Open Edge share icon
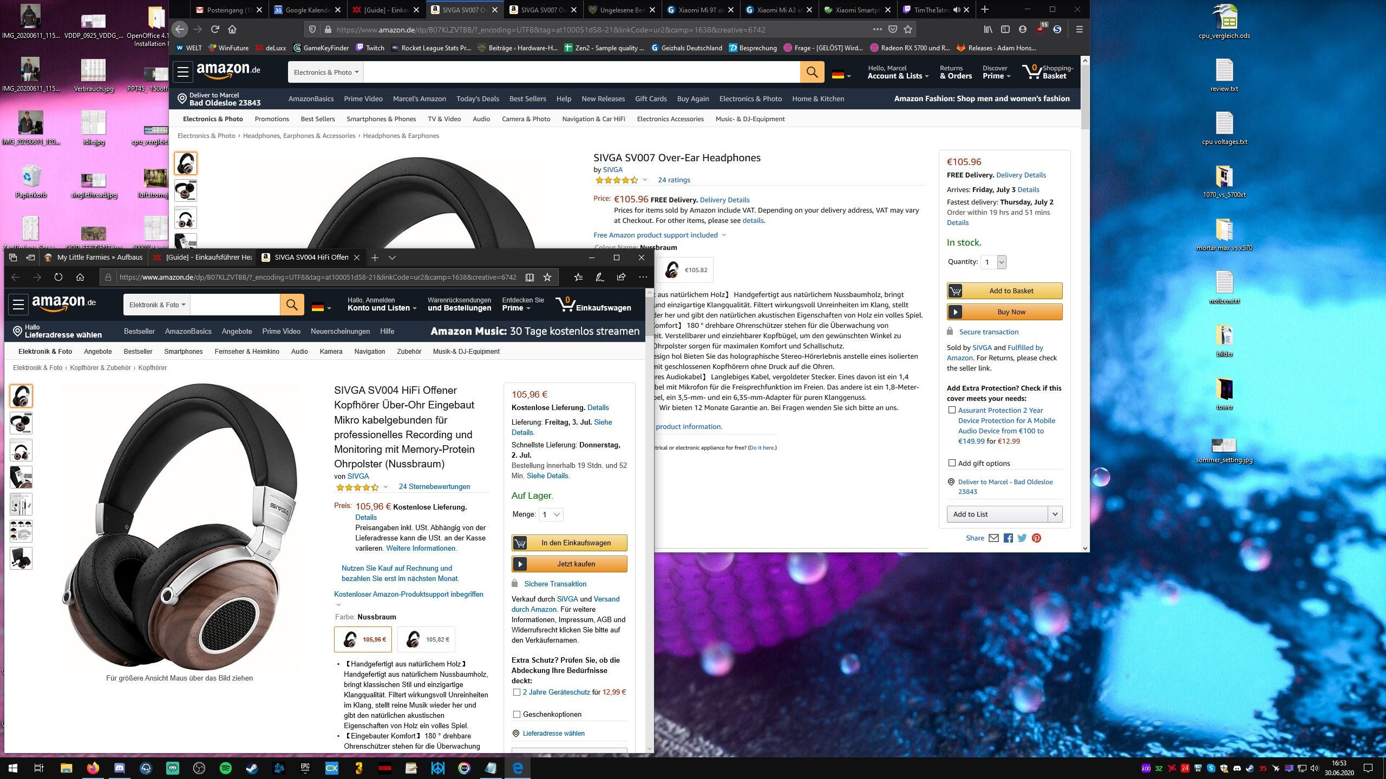Screen dimensions: 1386x779 click(x=621, y=277)
